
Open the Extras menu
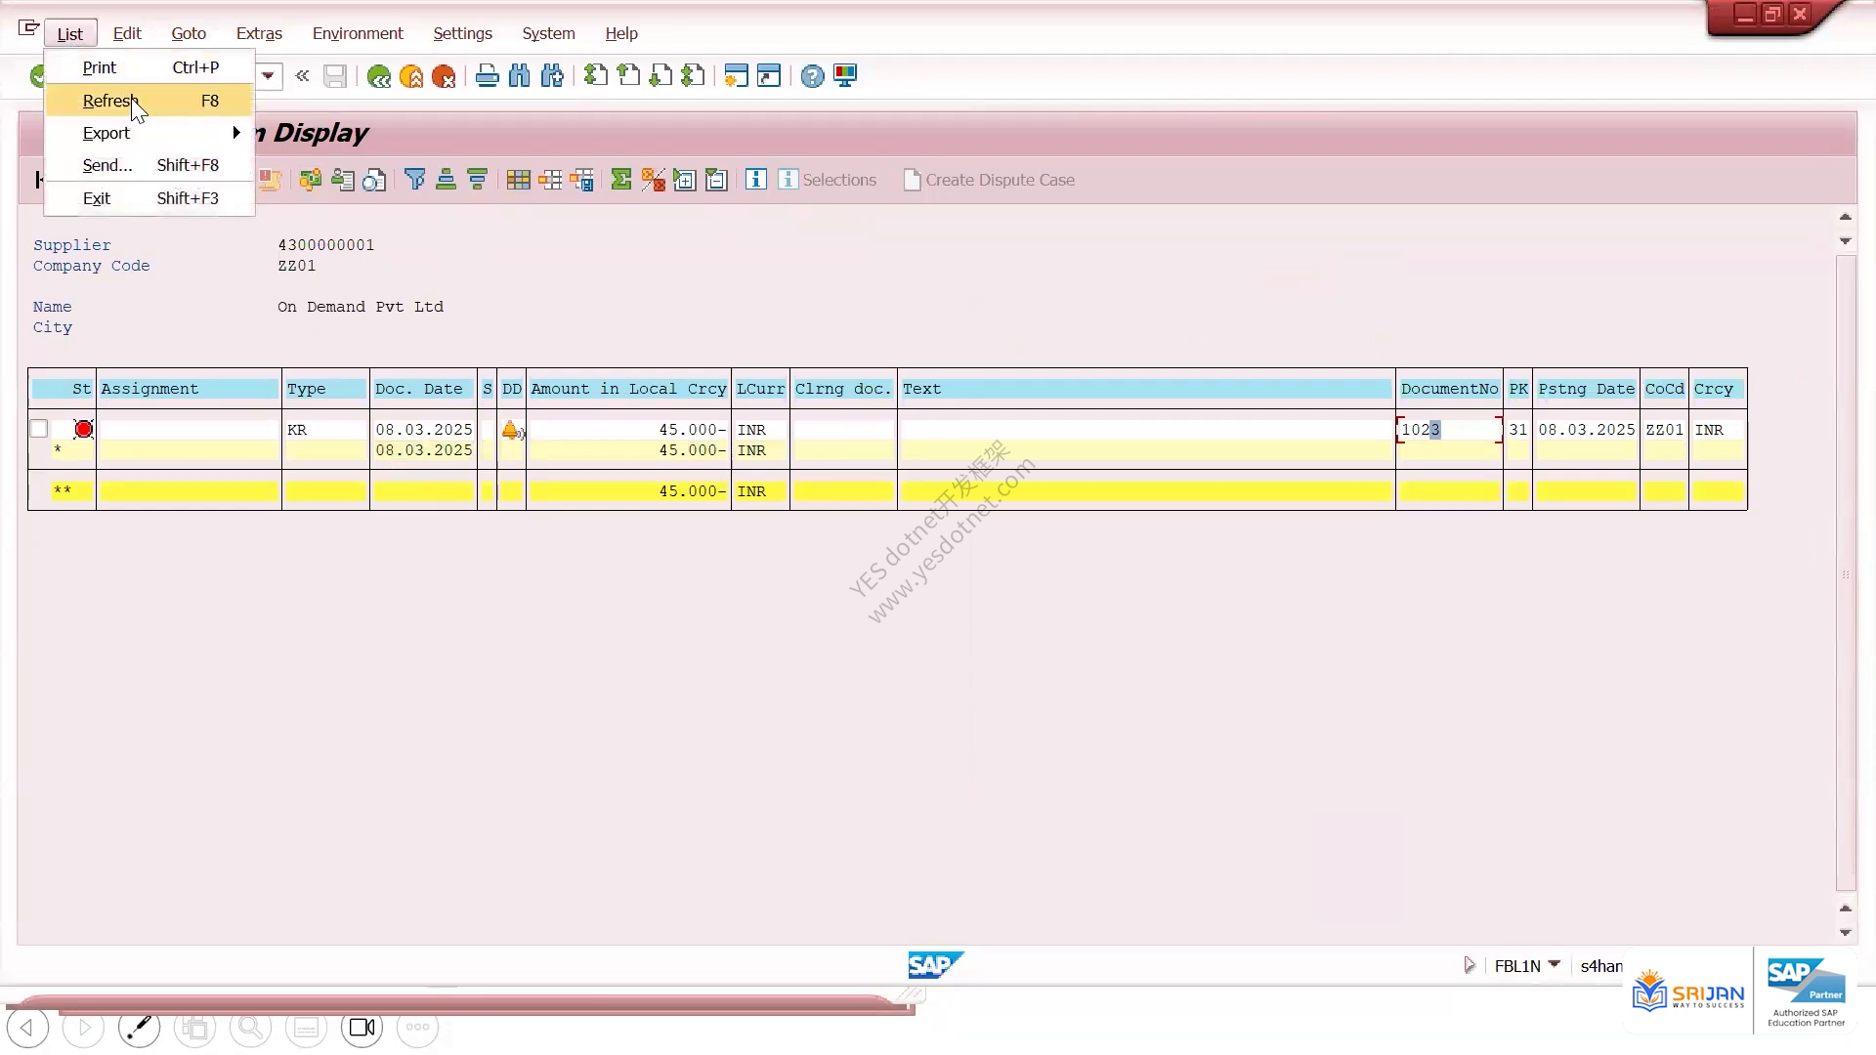pos(259,33)
